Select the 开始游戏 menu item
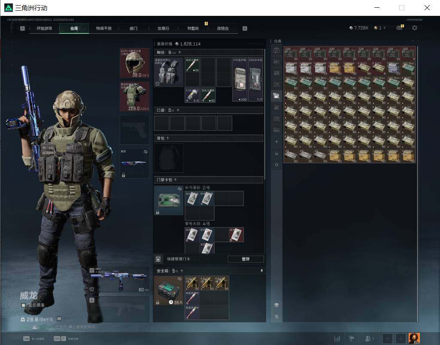This screenshot has width=440, height=345. [44, 28]
